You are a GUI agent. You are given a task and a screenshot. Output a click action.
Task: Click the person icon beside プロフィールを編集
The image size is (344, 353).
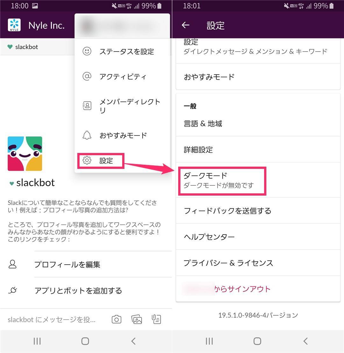(13, 264)
